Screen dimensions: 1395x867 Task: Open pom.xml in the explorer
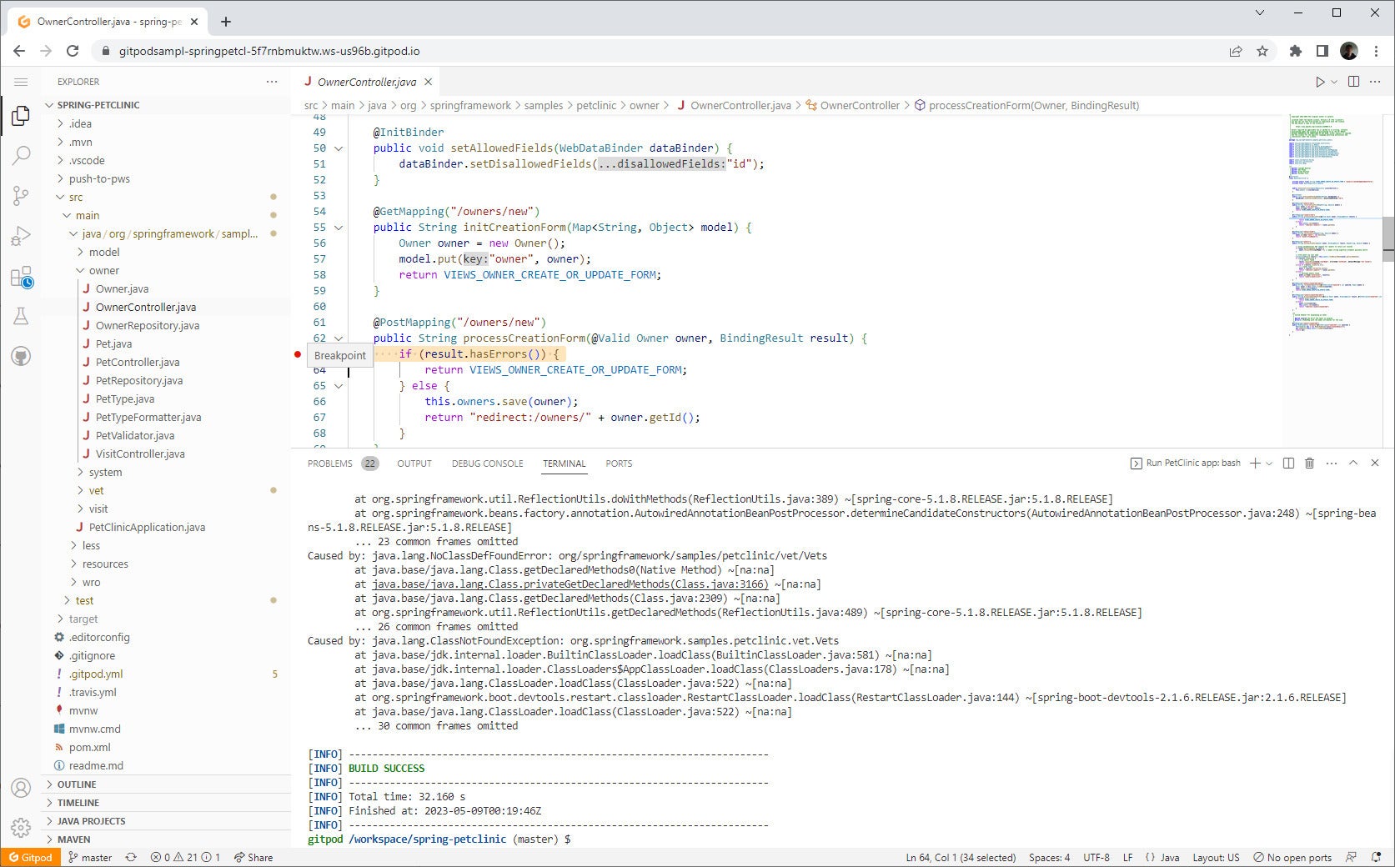click(89, 747)
